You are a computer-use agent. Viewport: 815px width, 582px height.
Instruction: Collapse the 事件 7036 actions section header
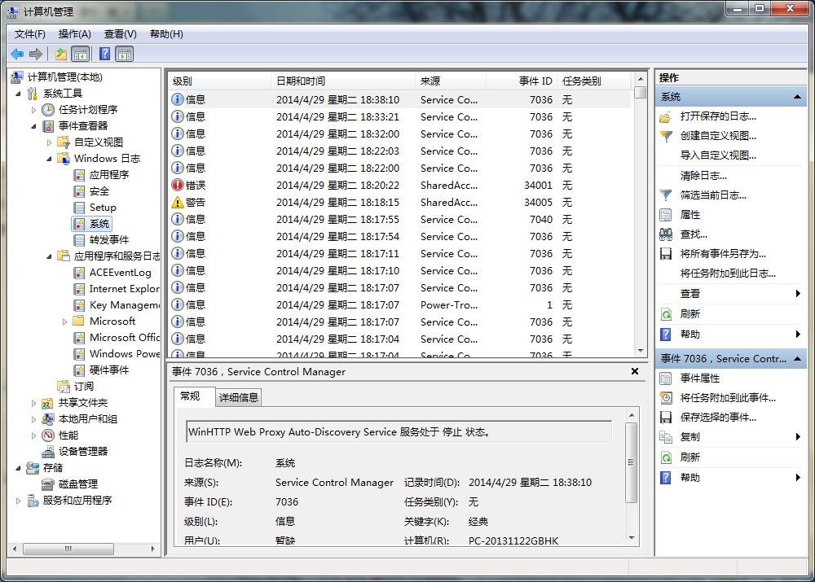tap(797, 359)
